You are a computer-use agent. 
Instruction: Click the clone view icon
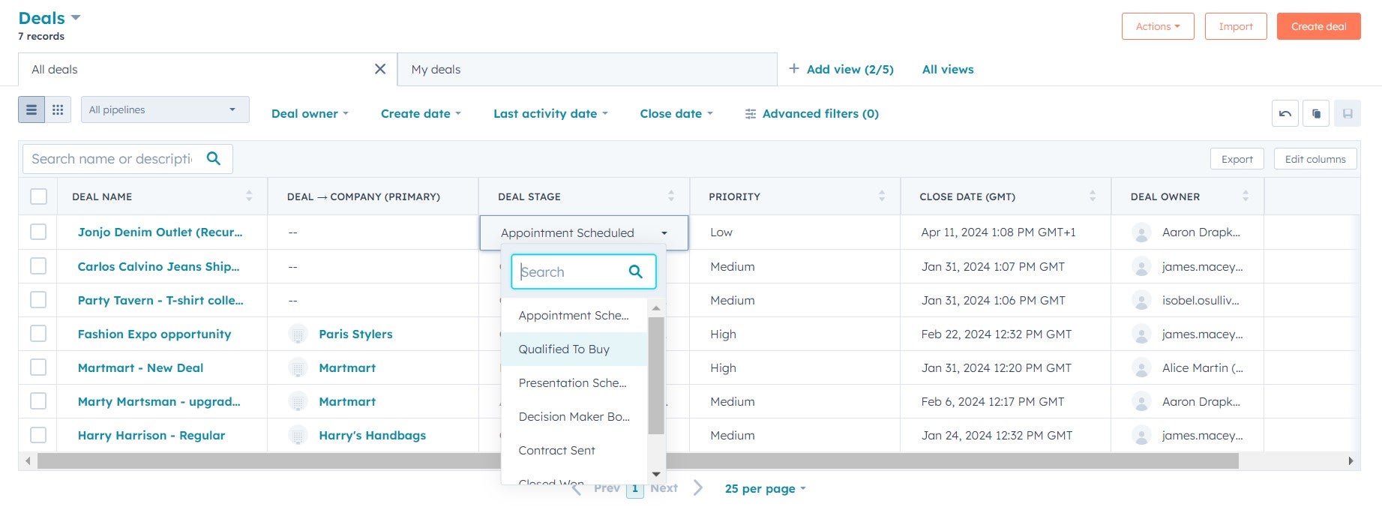[x=1316, y=113]
